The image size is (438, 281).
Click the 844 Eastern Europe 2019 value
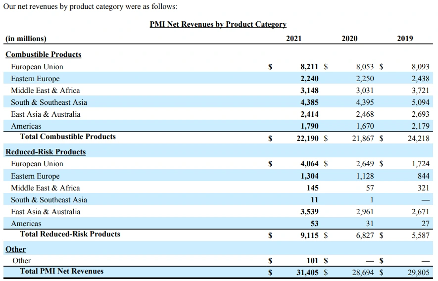pyautogui.click(x=424, y=176)
